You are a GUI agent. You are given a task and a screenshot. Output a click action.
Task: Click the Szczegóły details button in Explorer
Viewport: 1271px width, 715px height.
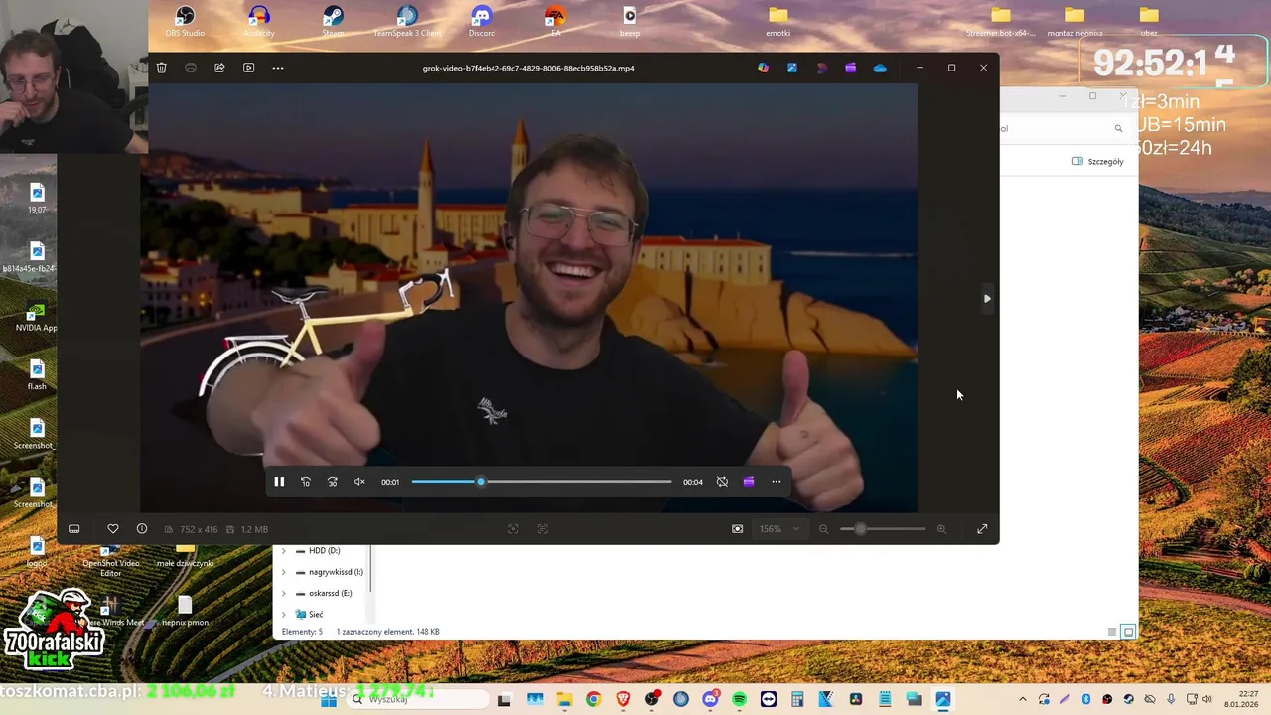tap(1098, 161)
